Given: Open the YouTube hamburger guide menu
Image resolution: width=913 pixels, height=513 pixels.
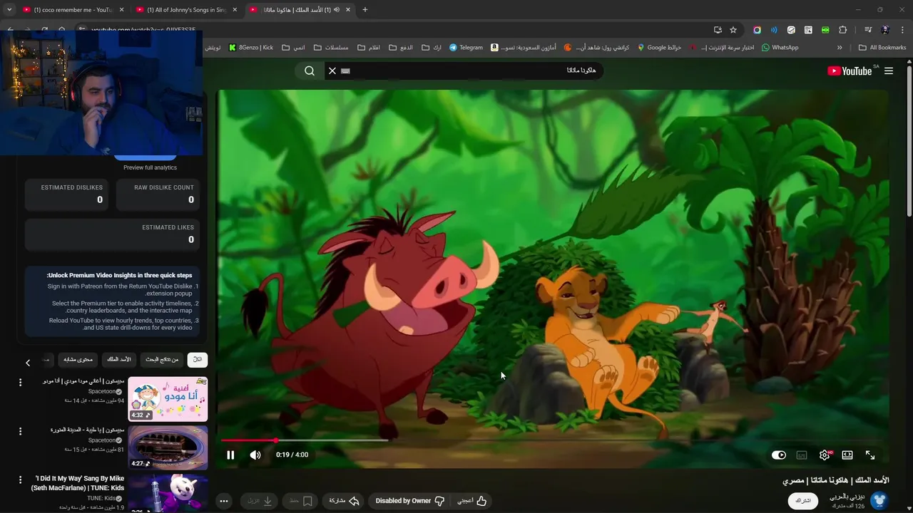Looking at the screenshot, I should tap(889, 71).
